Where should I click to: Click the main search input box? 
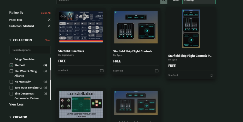108,1
